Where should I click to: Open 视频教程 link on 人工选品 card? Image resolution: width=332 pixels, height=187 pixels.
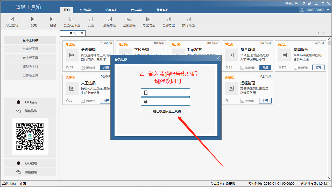pyautogui.click(x=88, y=101)
